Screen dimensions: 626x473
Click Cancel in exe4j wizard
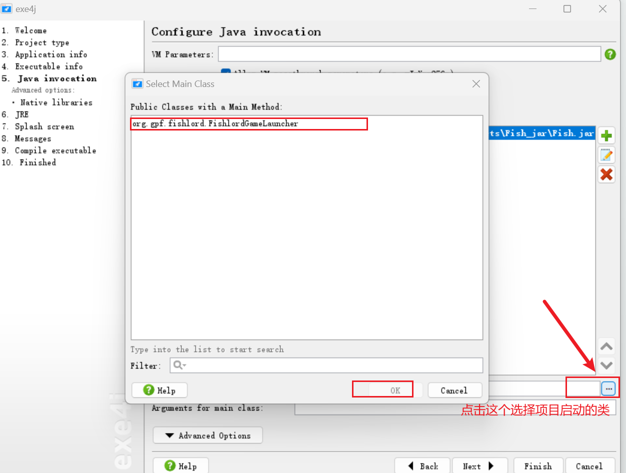pos(589,466)
